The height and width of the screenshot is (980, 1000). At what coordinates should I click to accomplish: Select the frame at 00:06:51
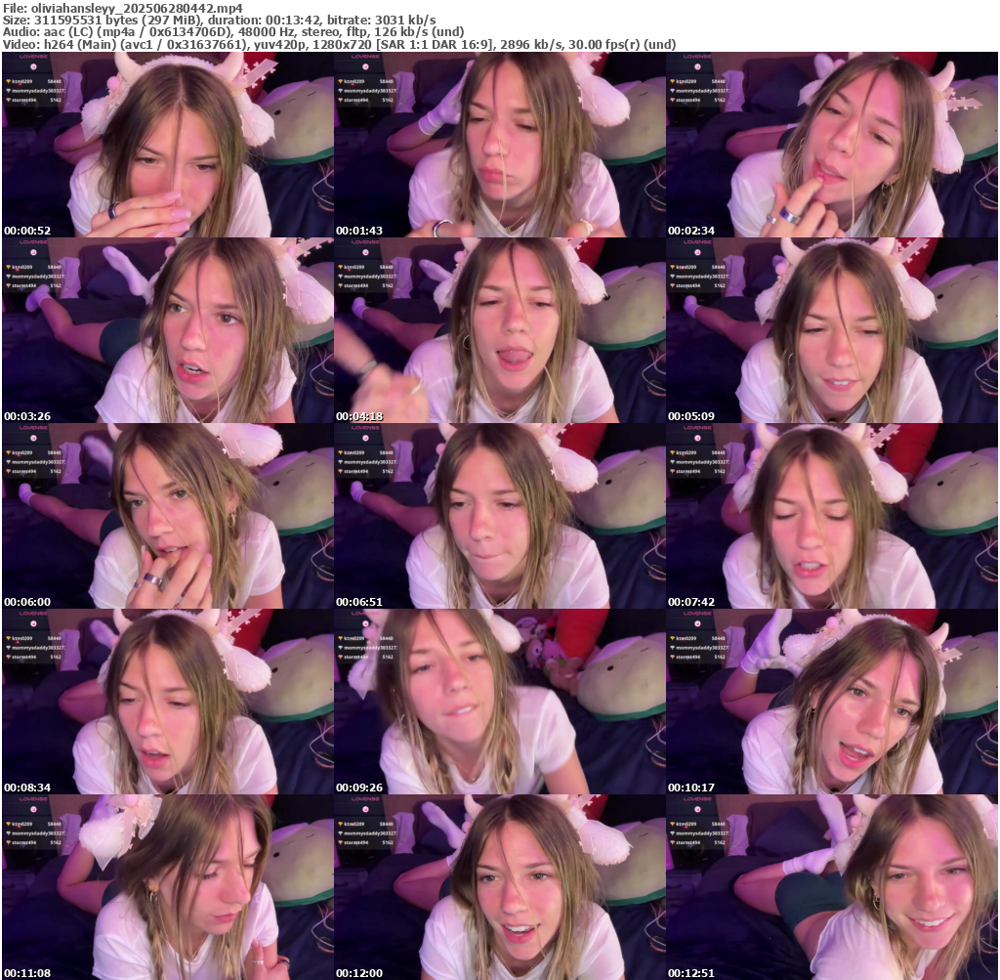[x=499, y=516]
